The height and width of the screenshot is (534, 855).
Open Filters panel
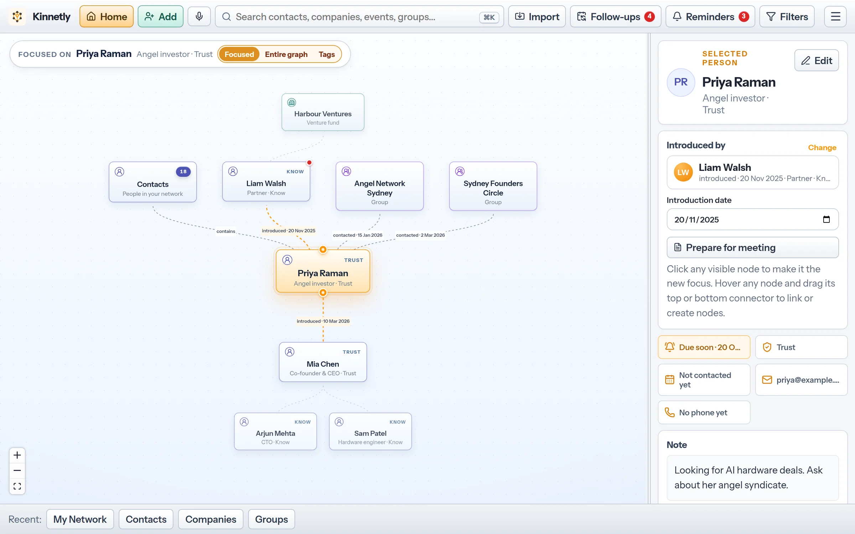[787, 16]
